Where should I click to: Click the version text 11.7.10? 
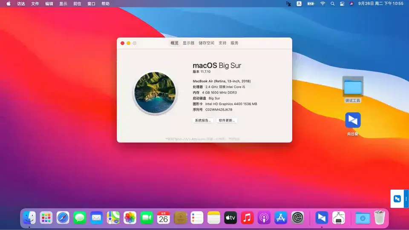click(205, 72)
